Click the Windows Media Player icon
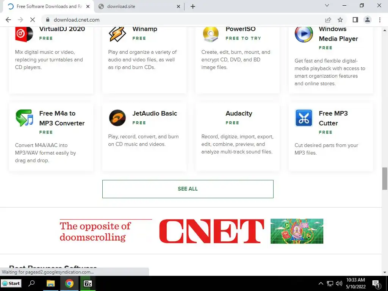This screenshot has height=291, width=388. click(304, 34)
